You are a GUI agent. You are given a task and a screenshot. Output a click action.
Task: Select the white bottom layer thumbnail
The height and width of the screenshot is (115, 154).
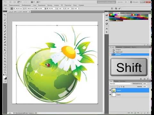pos(114,95)
